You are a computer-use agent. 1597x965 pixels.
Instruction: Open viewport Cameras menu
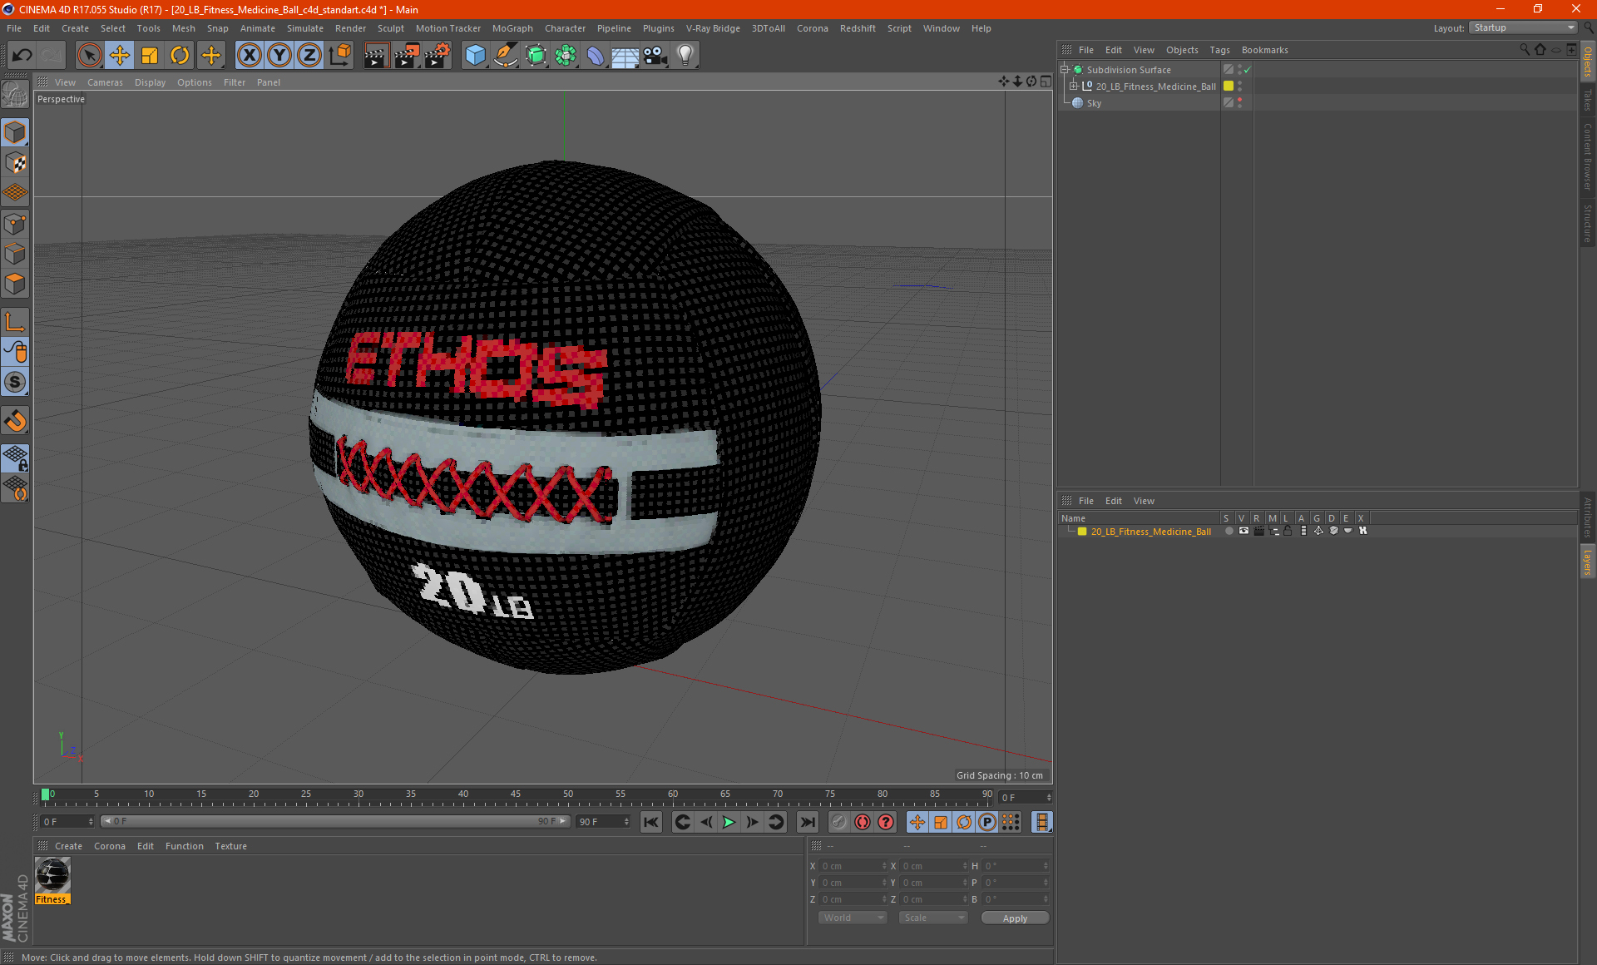click(105, 82)
